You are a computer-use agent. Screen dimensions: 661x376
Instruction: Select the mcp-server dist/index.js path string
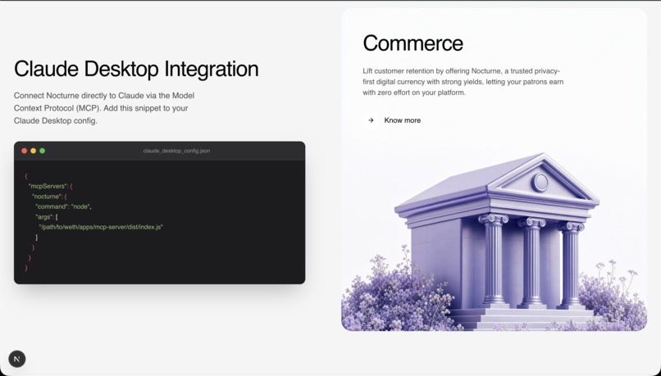tap(101, 227)
